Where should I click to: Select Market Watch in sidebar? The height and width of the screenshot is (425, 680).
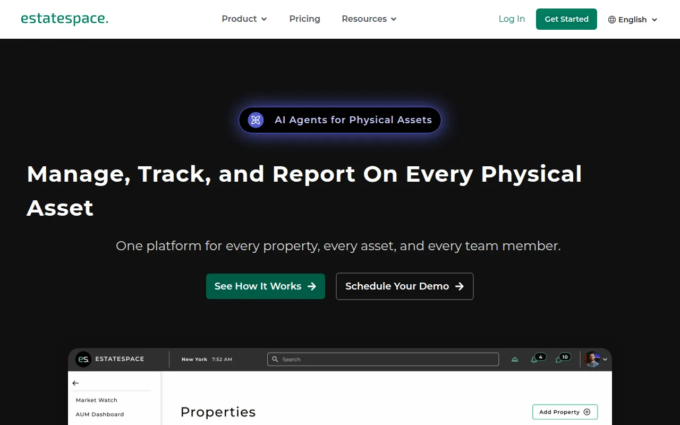click(96, 400)
